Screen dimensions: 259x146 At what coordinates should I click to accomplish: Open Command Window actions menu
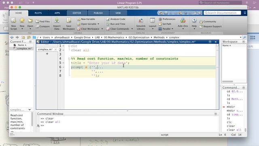216,114
